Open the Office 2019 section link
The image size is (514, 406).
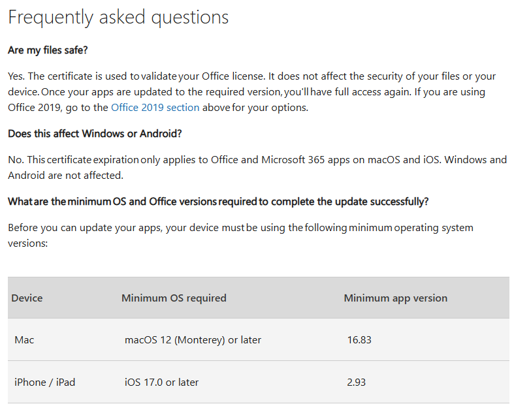coord(155,108)
